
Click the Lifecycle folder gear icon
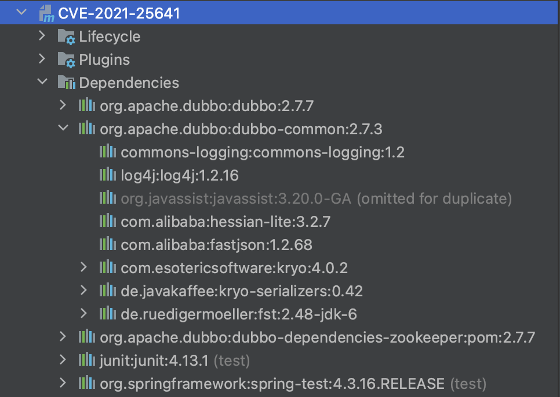pos(66,36)
